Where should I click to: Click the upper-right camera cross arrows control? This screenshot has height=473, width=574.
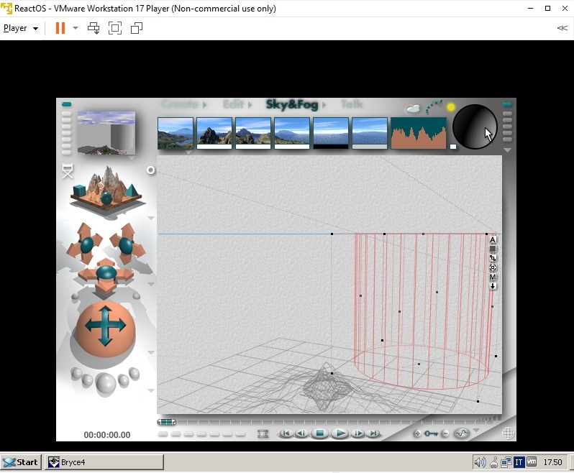[x=127, y=244]
